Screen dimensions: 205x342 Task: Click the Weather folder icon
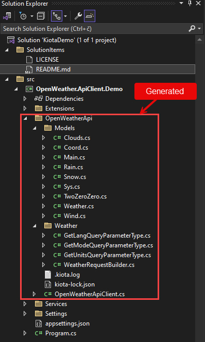tap(48, 226)
